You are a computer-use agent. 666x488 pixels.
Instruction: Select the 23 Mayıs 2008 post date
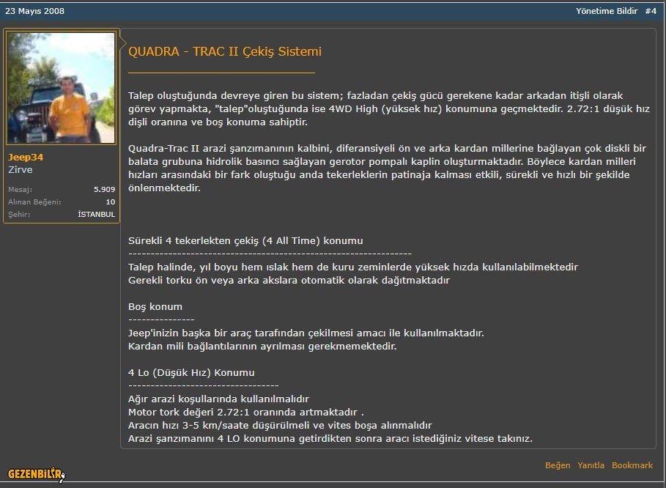[35, 11]
